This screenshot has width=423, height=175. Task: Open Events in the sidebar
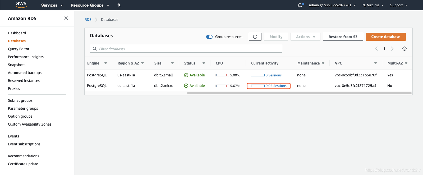(x=13, y=136)
